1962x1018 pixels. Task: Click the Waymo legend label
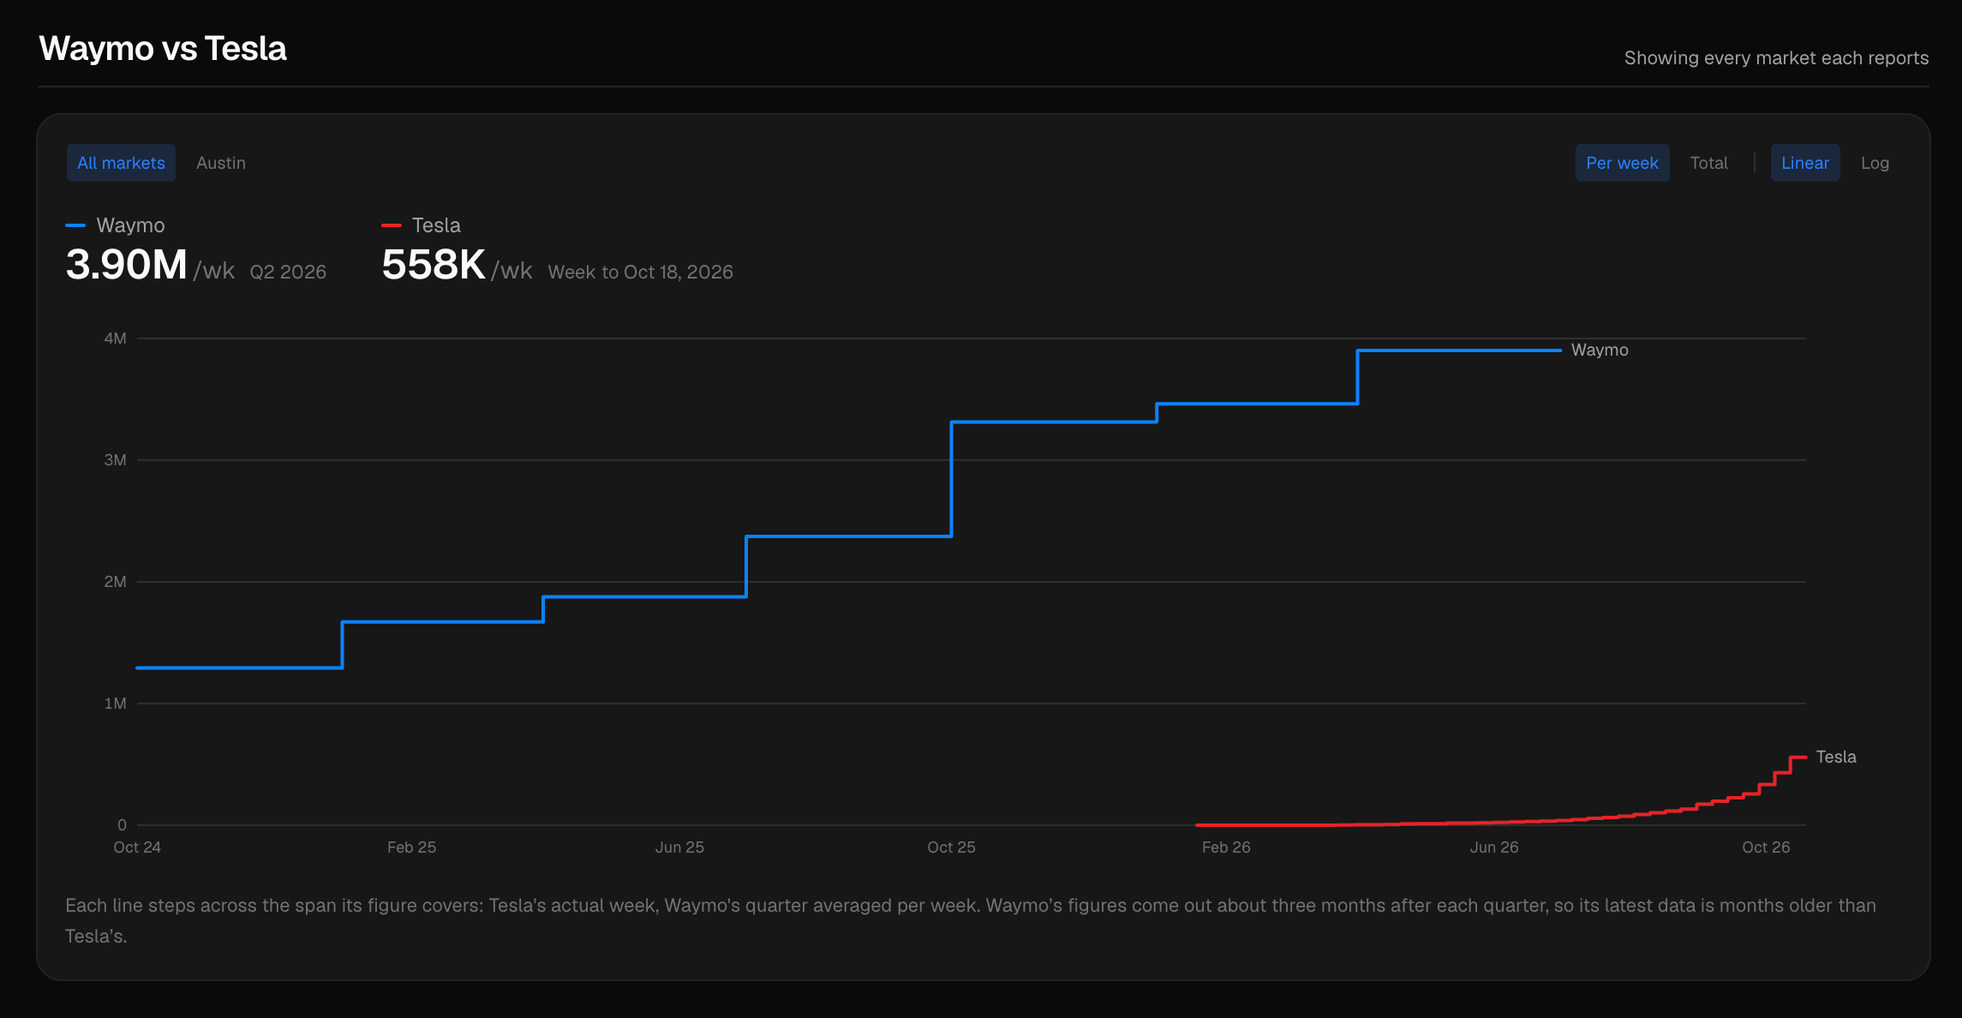pos(130,225)
